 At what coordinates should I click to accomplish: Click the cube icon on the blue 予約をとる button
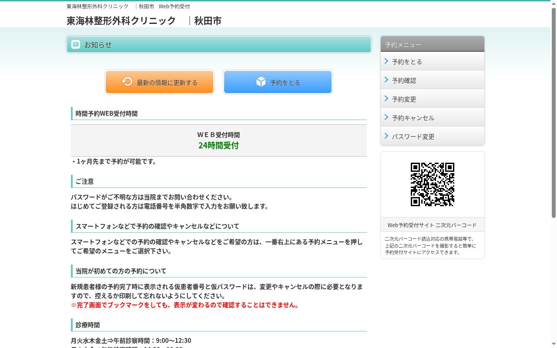261,81
